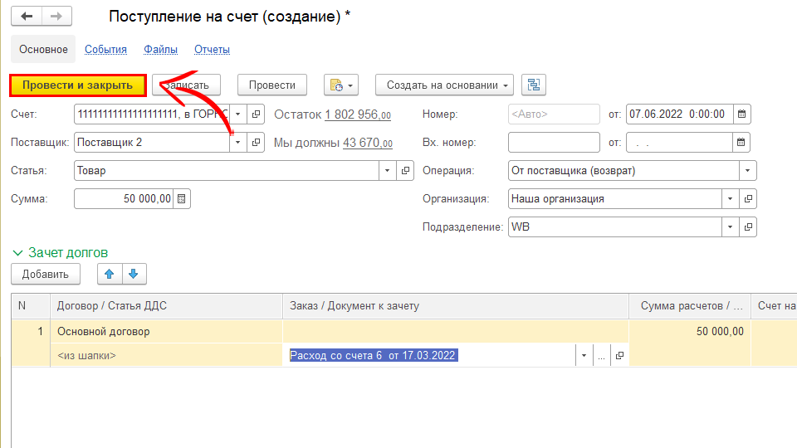Open the Организация record with open icon
This screenshot has width=797, height=448.
point(748,199)
